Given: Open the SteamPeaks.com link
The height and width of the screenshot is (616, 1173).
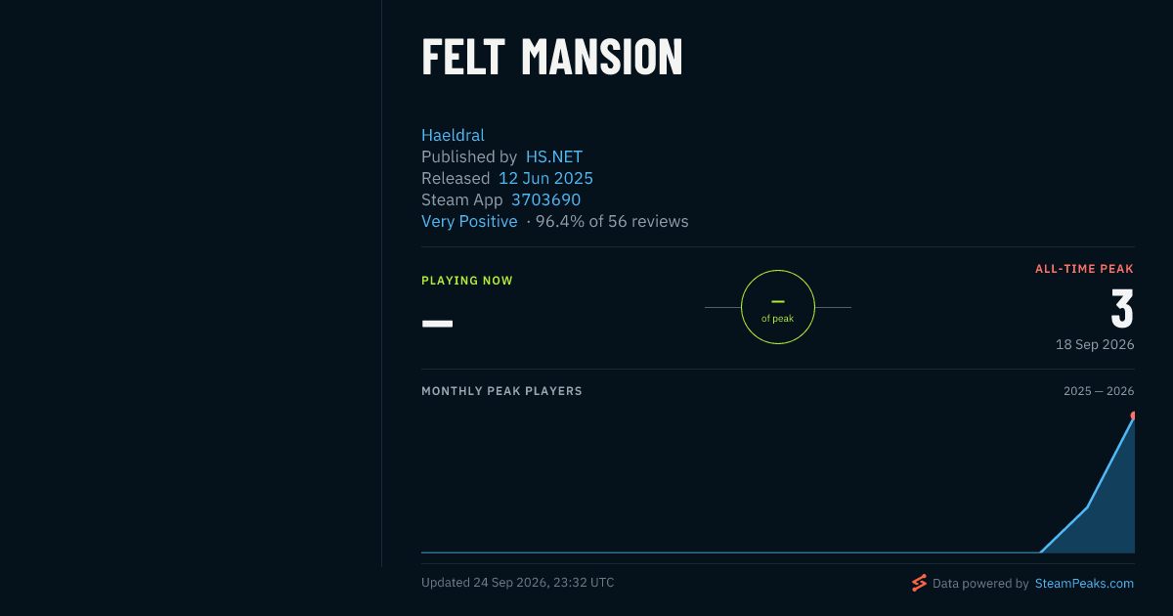Looking at the screenshot, I should (1084, 583).
